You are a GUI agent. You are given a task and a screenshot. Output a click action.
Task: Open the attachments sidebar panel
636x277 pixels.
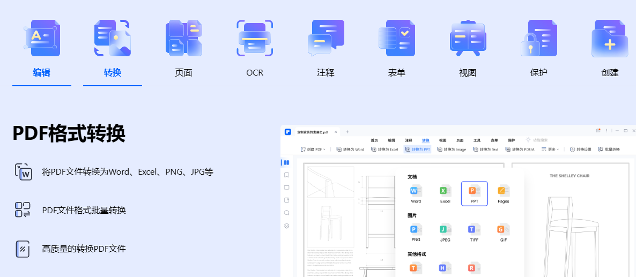pyautogui.click(x=286, y=200)
